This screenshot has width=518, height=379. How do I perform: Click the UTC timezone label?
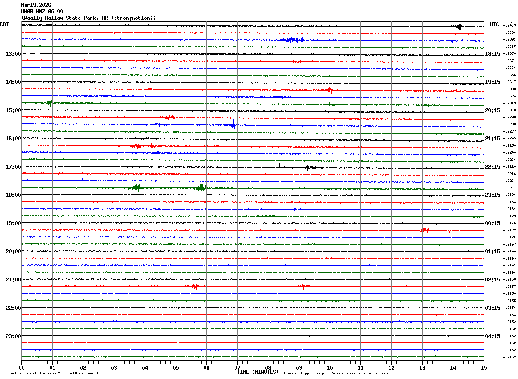(x=494, y=24)
